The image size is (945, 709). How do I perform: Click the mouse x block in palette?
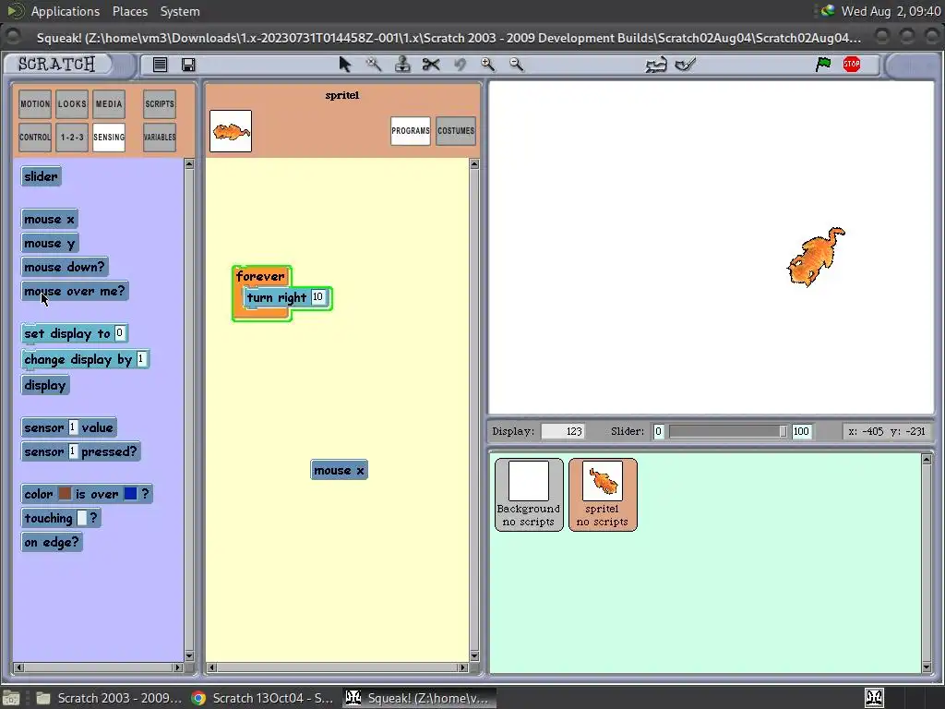click(x=50, y=220)
